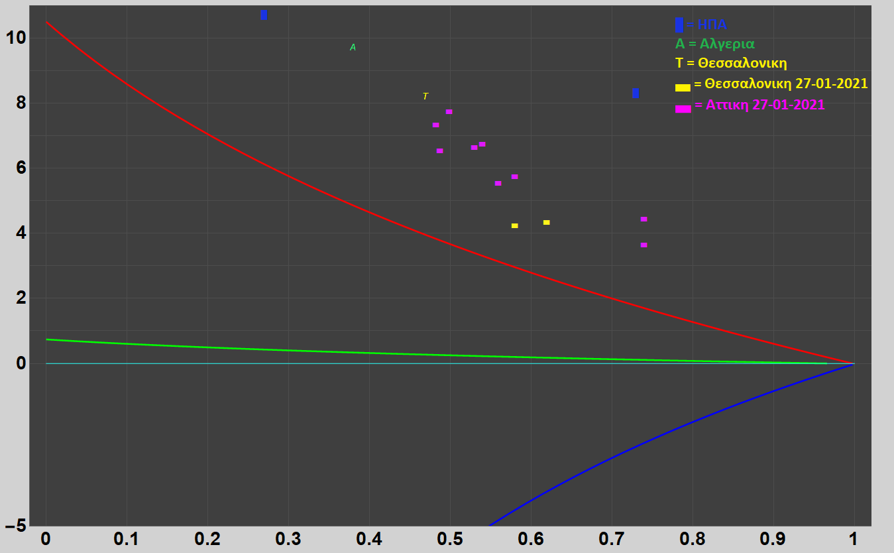Select the blue ΗΠΑ marker near x=0.27
Viewport: 894px width, 553px height.
tap(264, 15)
